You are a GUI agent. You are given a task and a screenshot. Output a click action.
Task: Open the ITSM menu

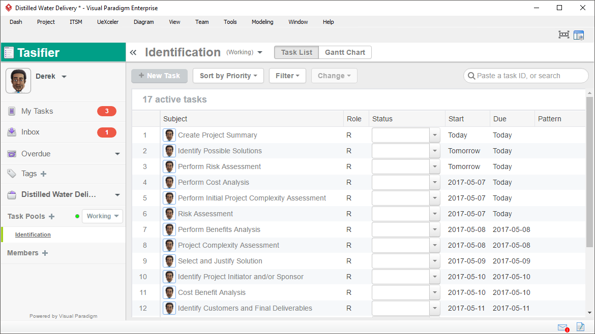pyautogui.click(x=76, y=22)
